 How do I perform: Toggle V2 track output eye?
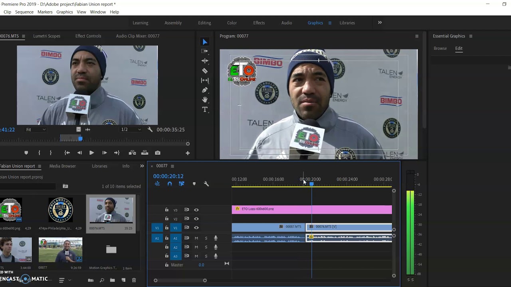click(x=196, y=218)
